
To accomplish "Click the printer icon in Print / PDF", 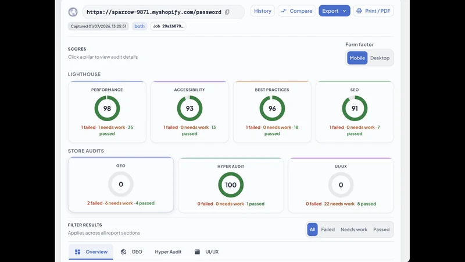I will (359, 11).
